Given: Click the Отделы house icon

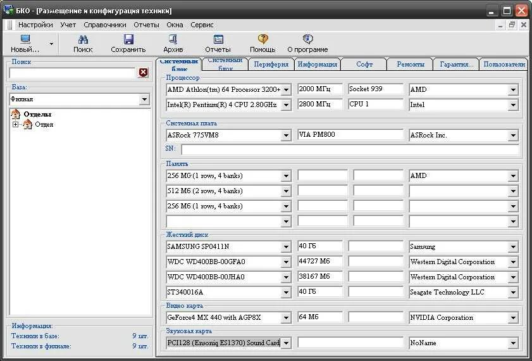Looking at the screenshot, I should pyautogui.click(x=15, y=114).
